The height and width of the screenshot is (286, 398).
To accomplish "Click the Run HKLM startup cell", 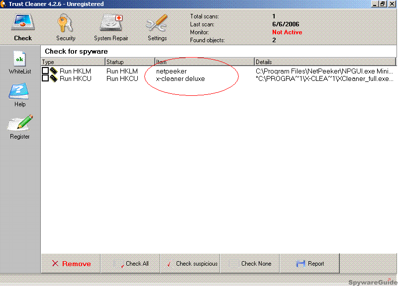I will click(122, 71).
